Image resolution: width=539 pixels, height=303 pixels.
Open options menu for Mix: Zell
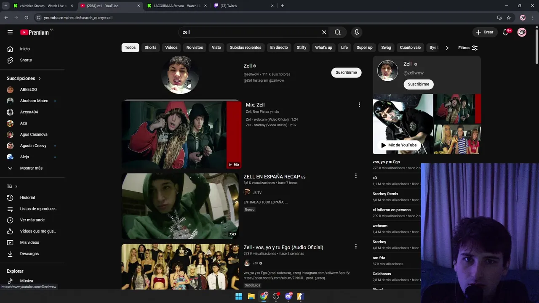359,105
